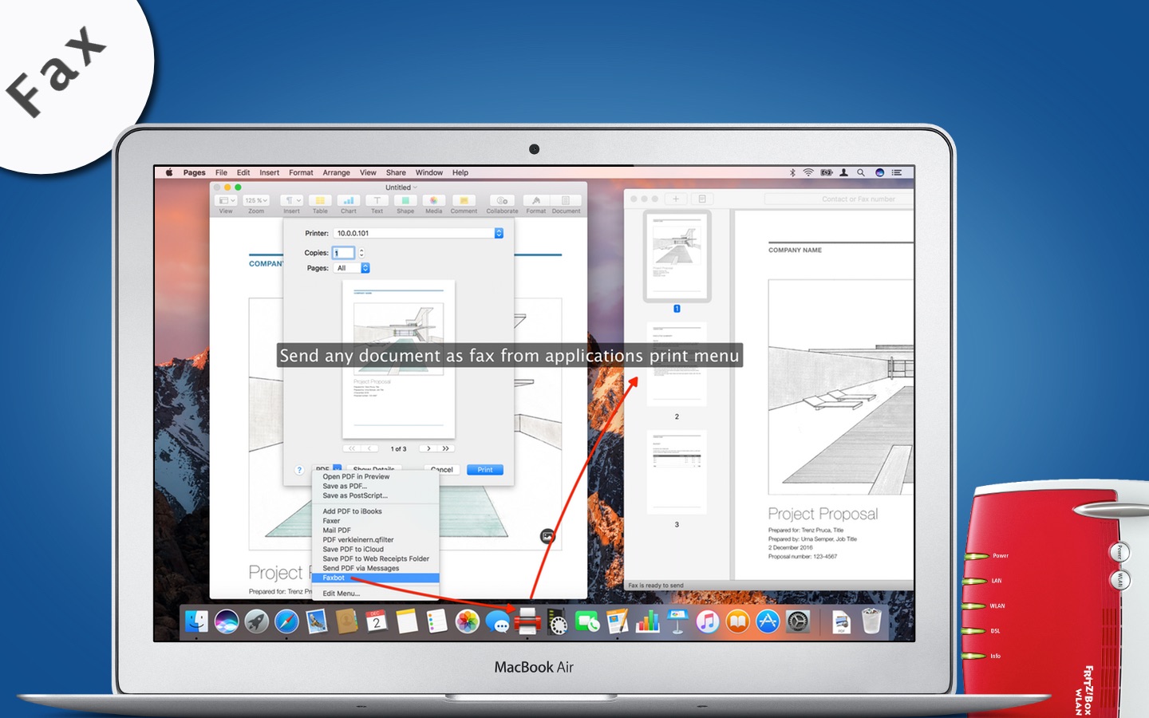Open Safari compass icon in dock

tap(286, 621)
